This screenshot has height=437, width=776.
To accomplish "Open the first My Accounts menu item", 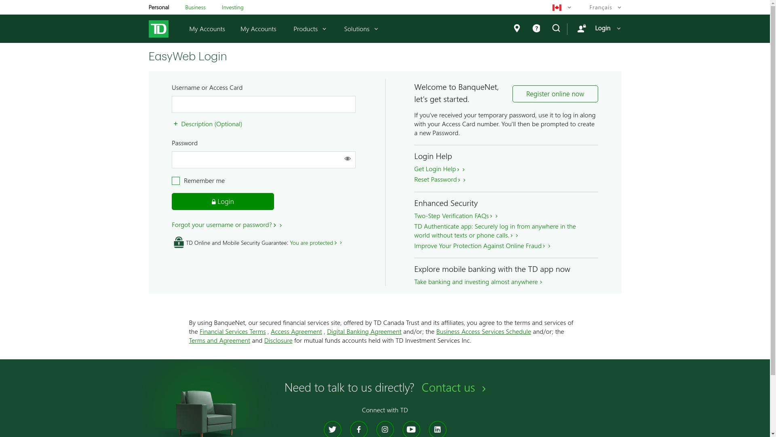I will coord(207,29).
